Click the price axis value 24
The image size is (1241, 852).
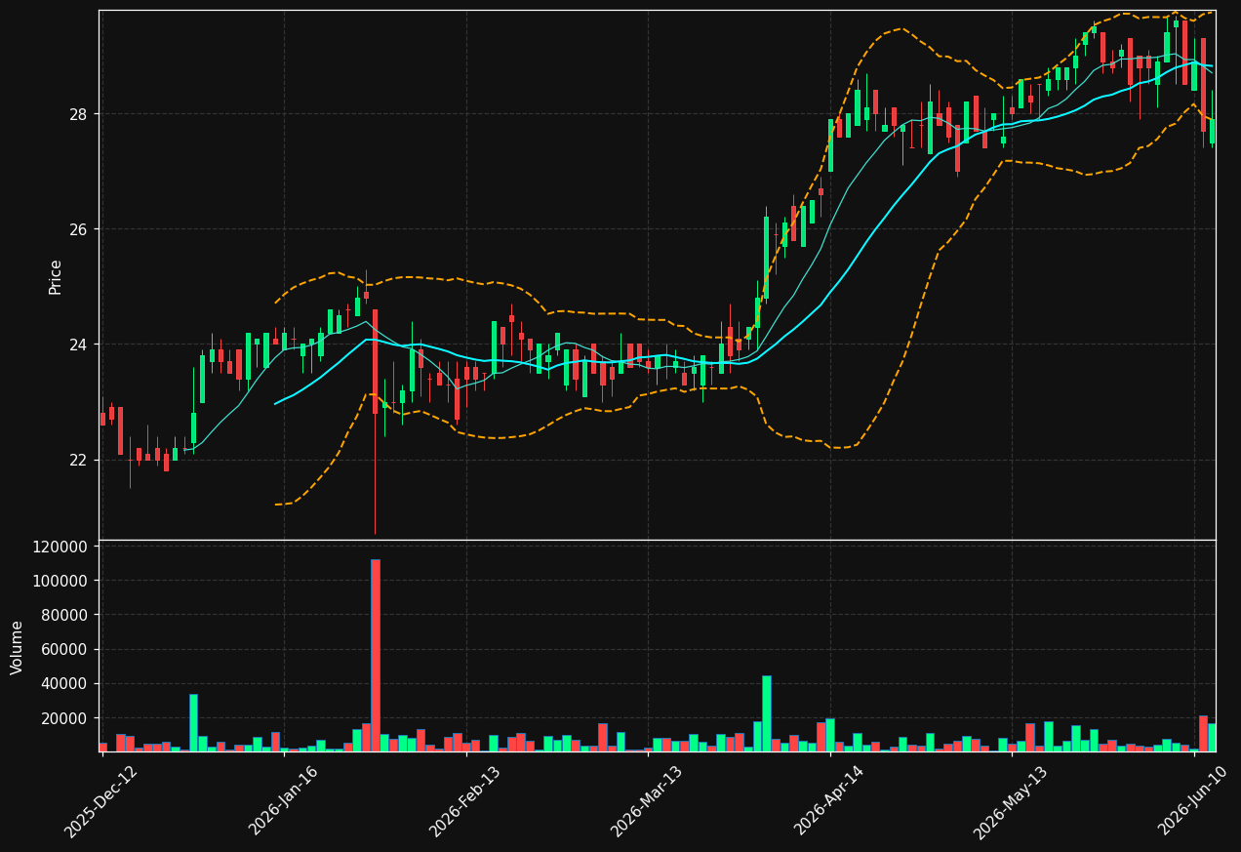(x=77, y=345)
